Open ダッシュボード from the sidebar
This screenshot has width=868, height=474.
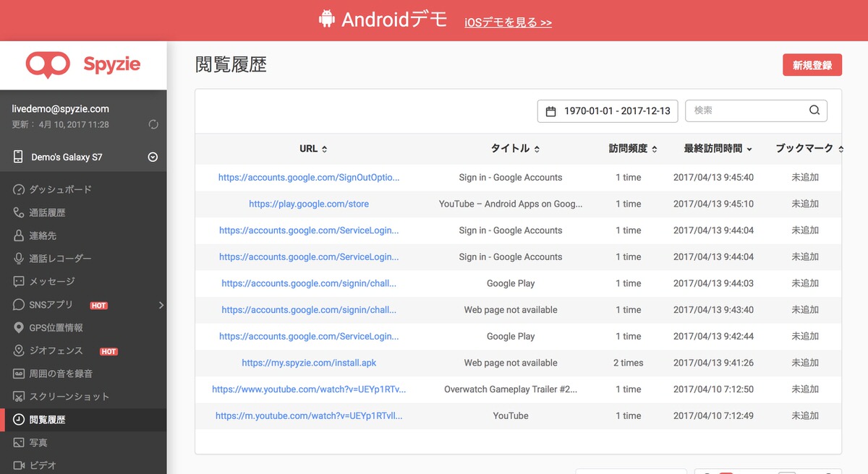click(x=60, y=189)
